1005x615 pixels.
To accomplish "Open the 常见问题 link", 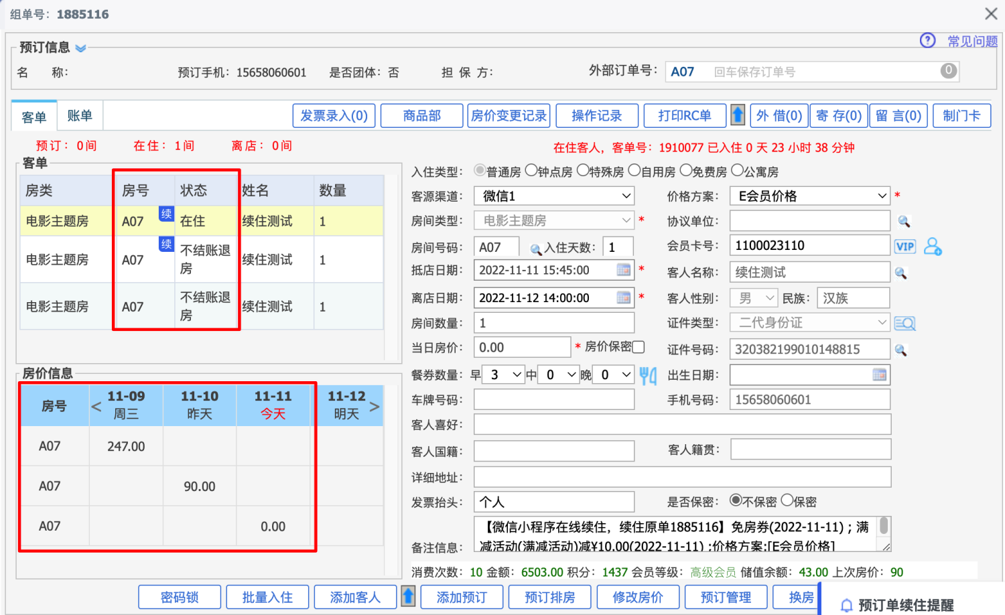I will click(x=973, y=41).
